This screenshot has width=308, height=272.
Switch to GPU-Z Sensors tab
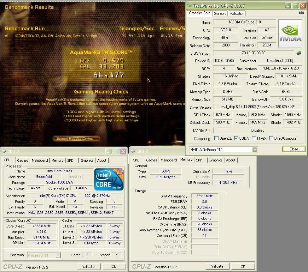[x=220, y=13]
